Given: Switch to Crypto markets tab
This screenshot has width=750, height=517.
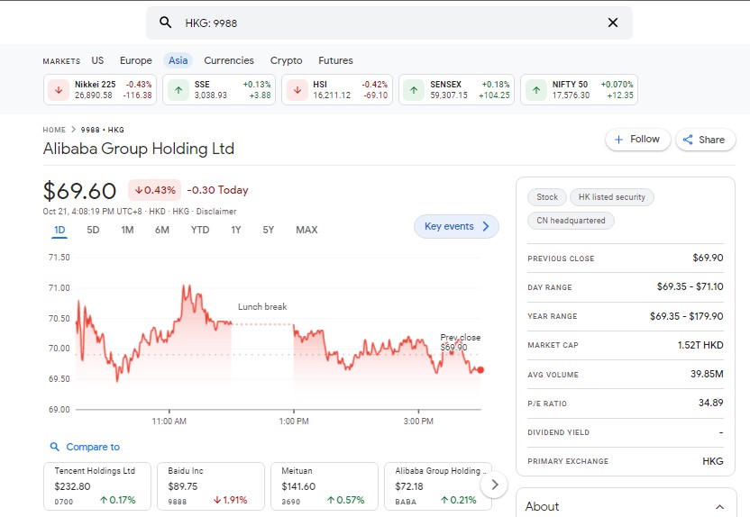Looking at the screenshot, I should pyautogui.click(x=286, y=60).
